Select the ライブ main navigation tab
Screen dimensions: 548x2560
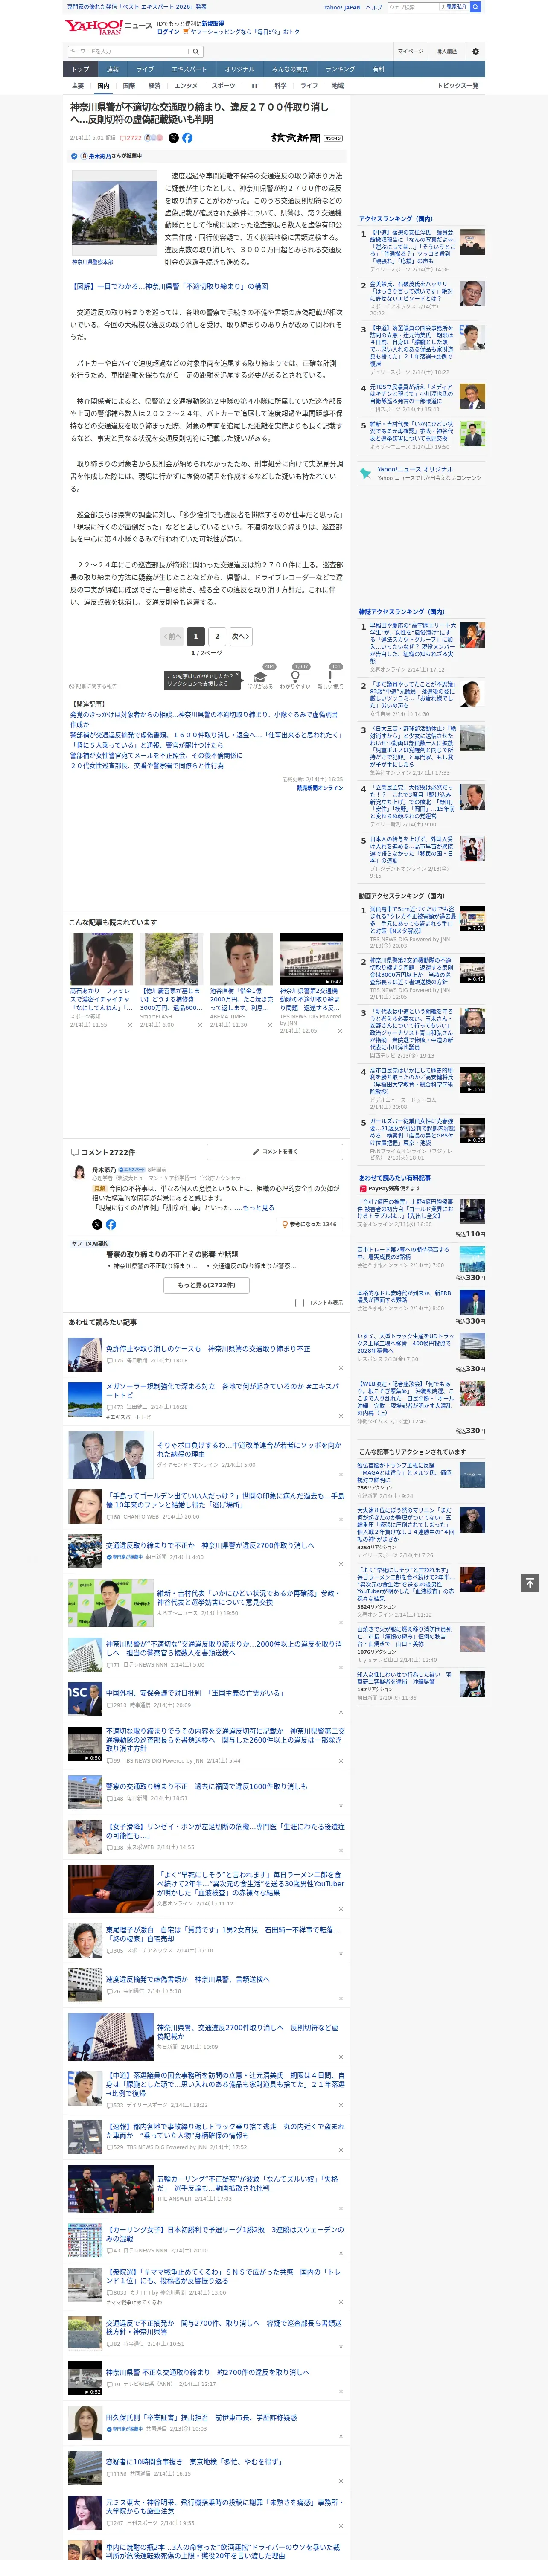pyautogui.click(x=145, y=70)
